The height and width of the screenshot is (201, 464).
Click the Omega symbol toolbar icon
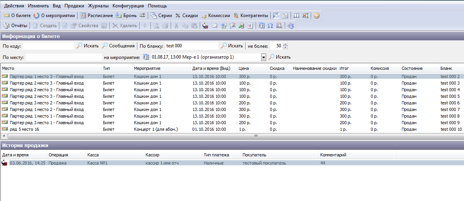270,26
